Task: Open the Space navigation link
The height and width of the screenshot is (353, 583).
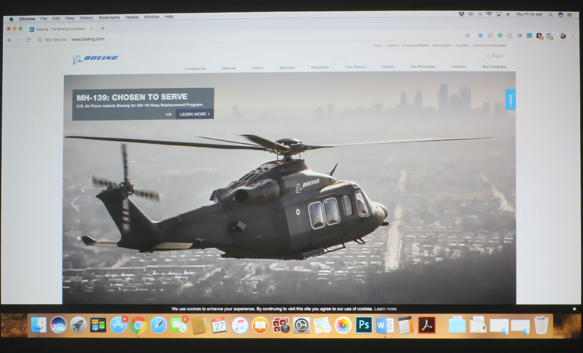Action: pos(258,68)
